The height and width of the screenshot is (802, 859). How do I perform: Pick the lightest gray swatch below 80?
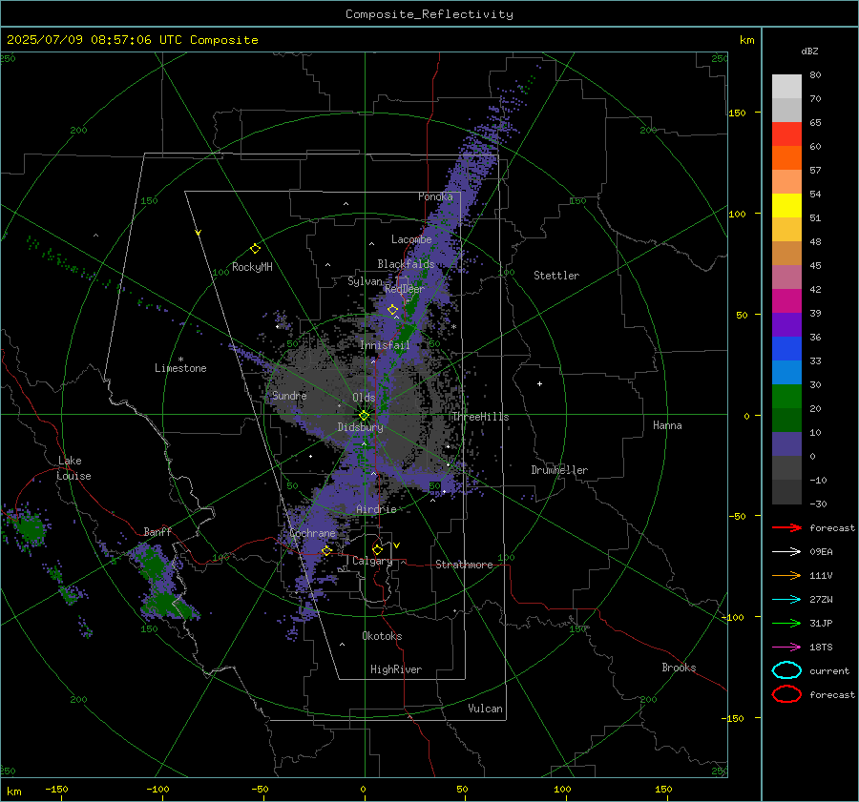786,86
